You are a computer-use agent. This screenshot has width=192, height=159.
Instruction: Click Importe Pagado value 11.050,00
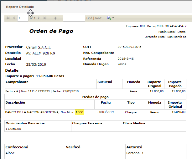tap(179, 91)
